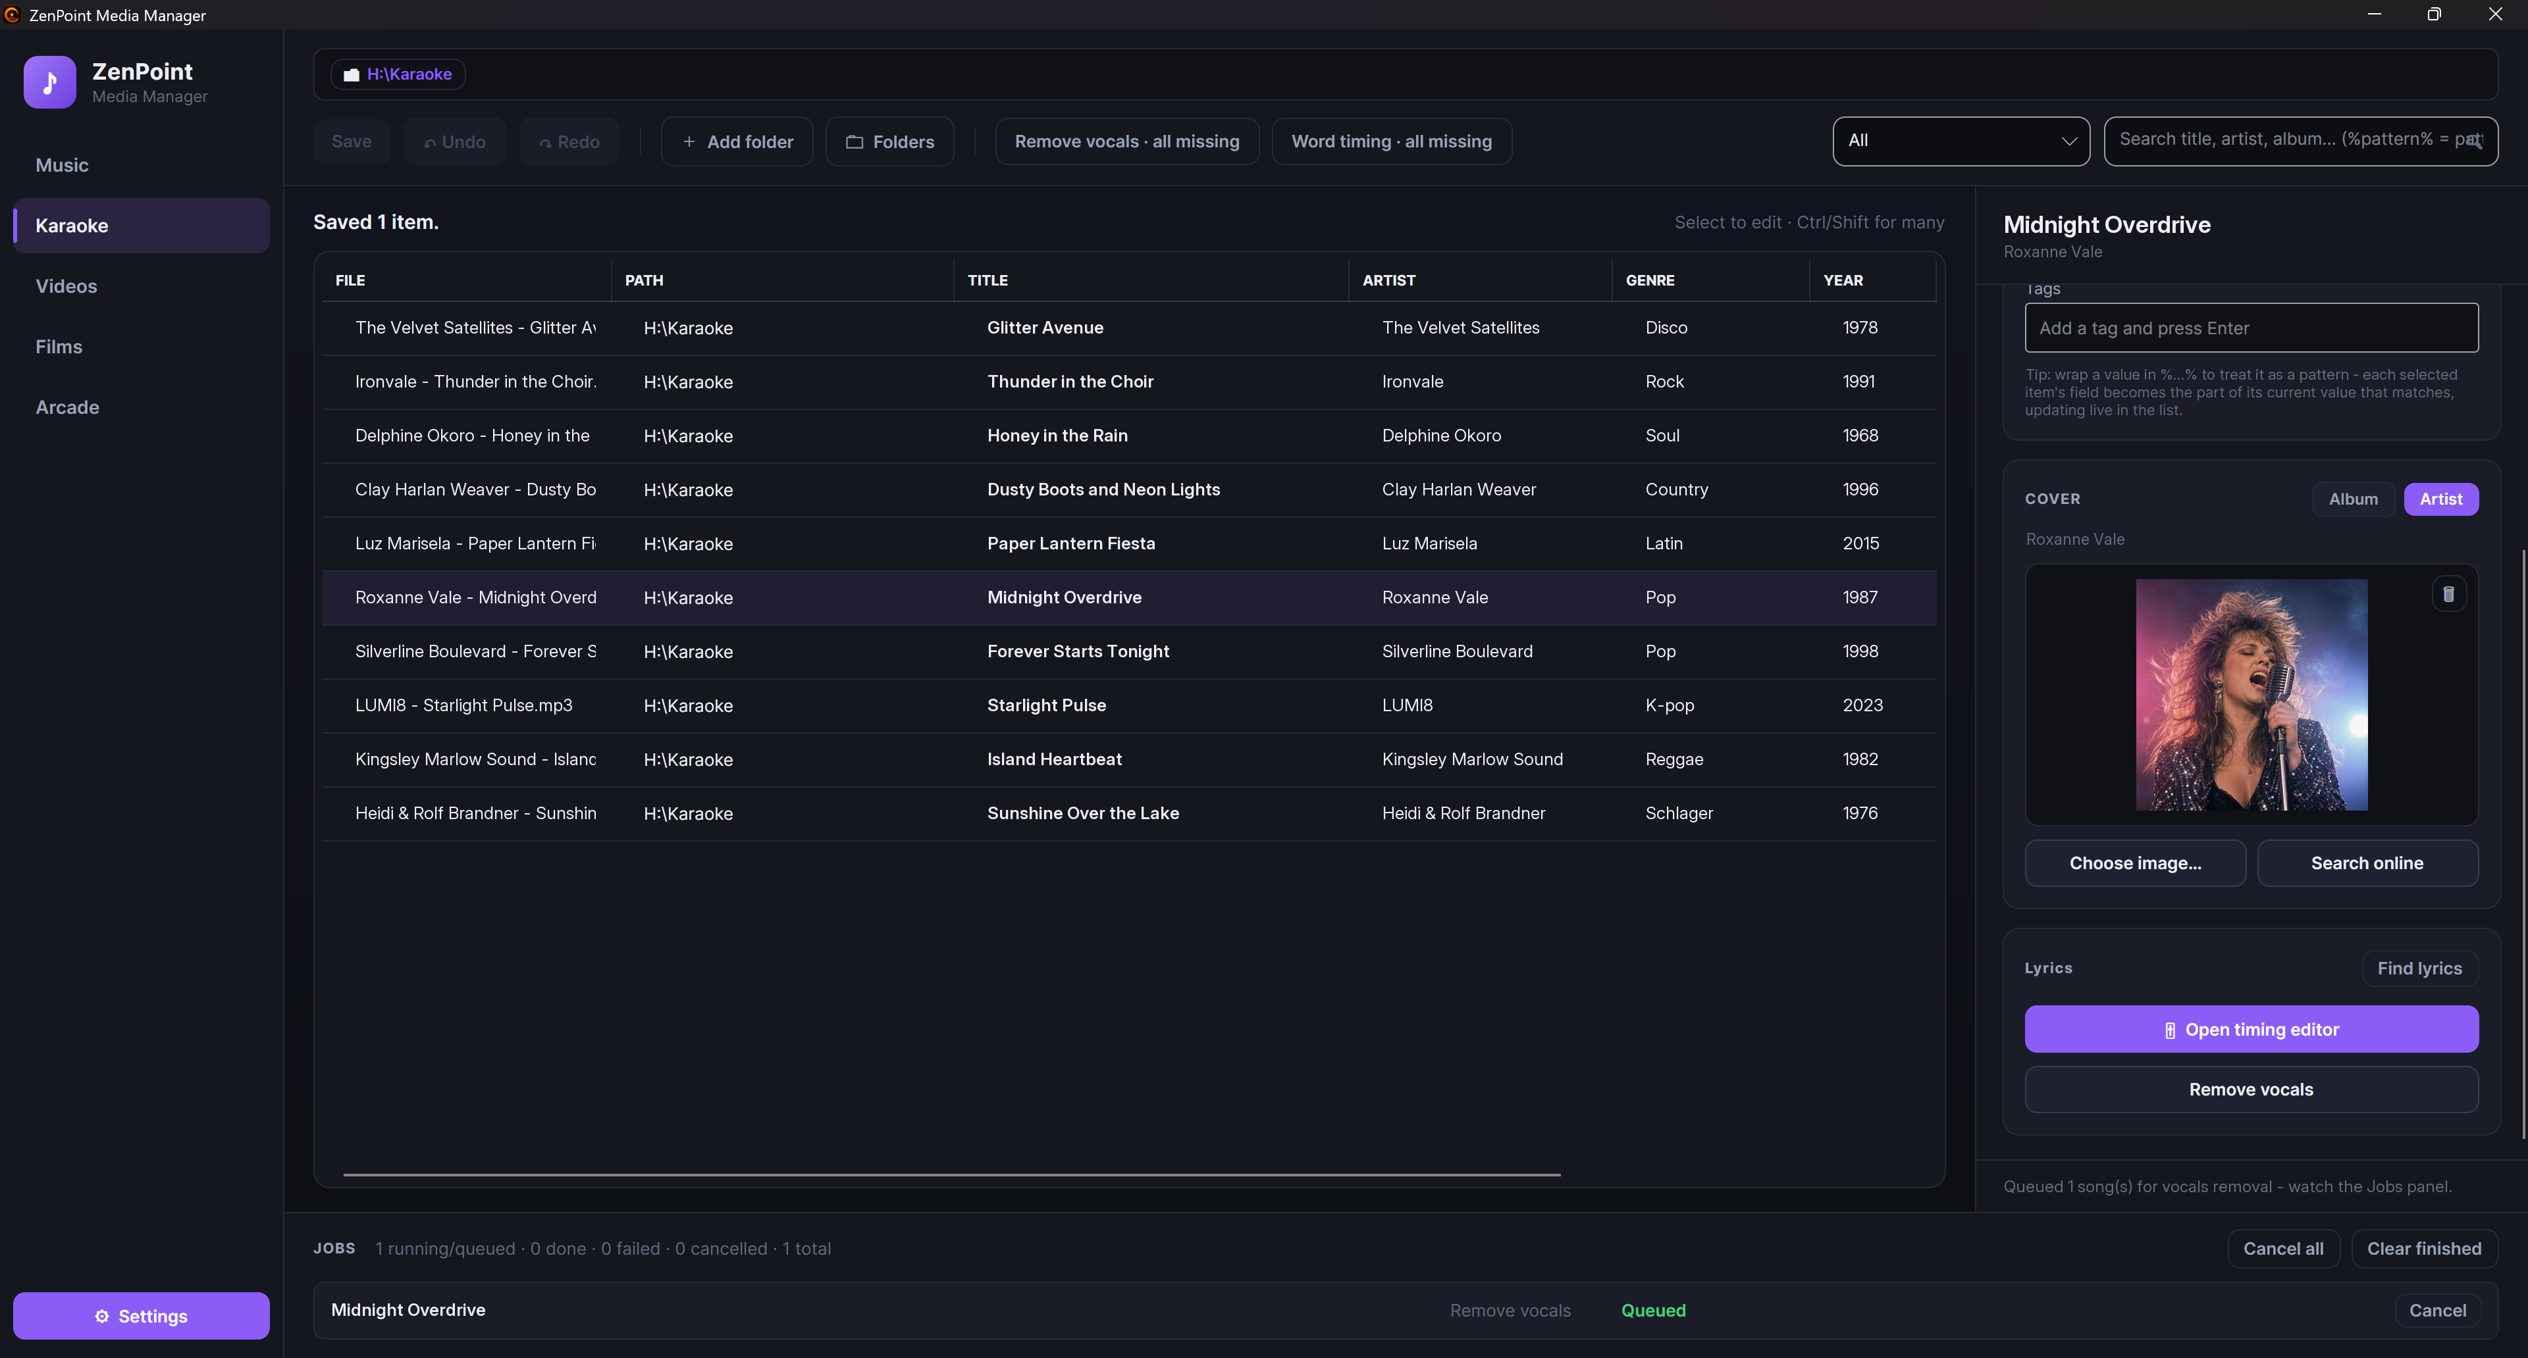Click Remove vocals · all missing
2528x1358 pixels.
tap(1126, 142)
